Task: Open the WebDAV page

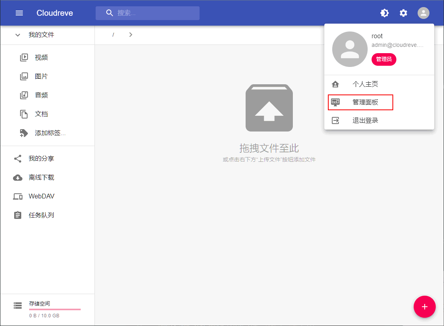Action: coord(41,196)
